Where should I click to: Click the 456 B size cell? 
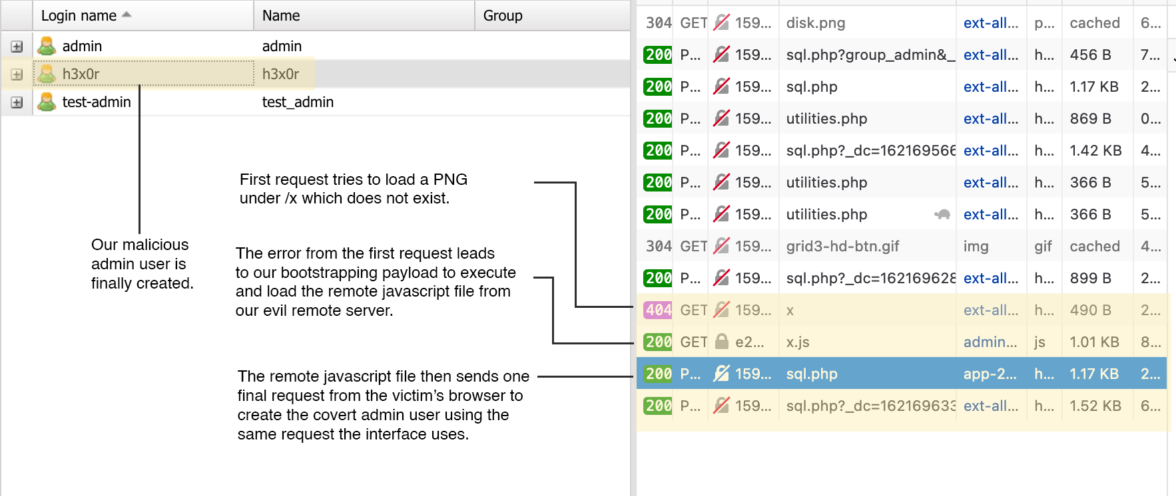point(1090,55)
